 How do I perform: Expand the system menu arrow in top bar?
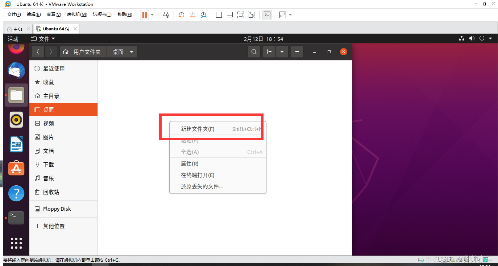490,39
